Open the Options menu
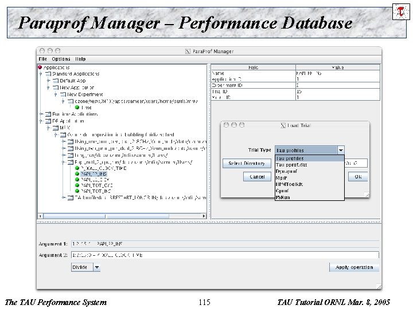Viewport: 413px width, 309px height. (61, 59)
